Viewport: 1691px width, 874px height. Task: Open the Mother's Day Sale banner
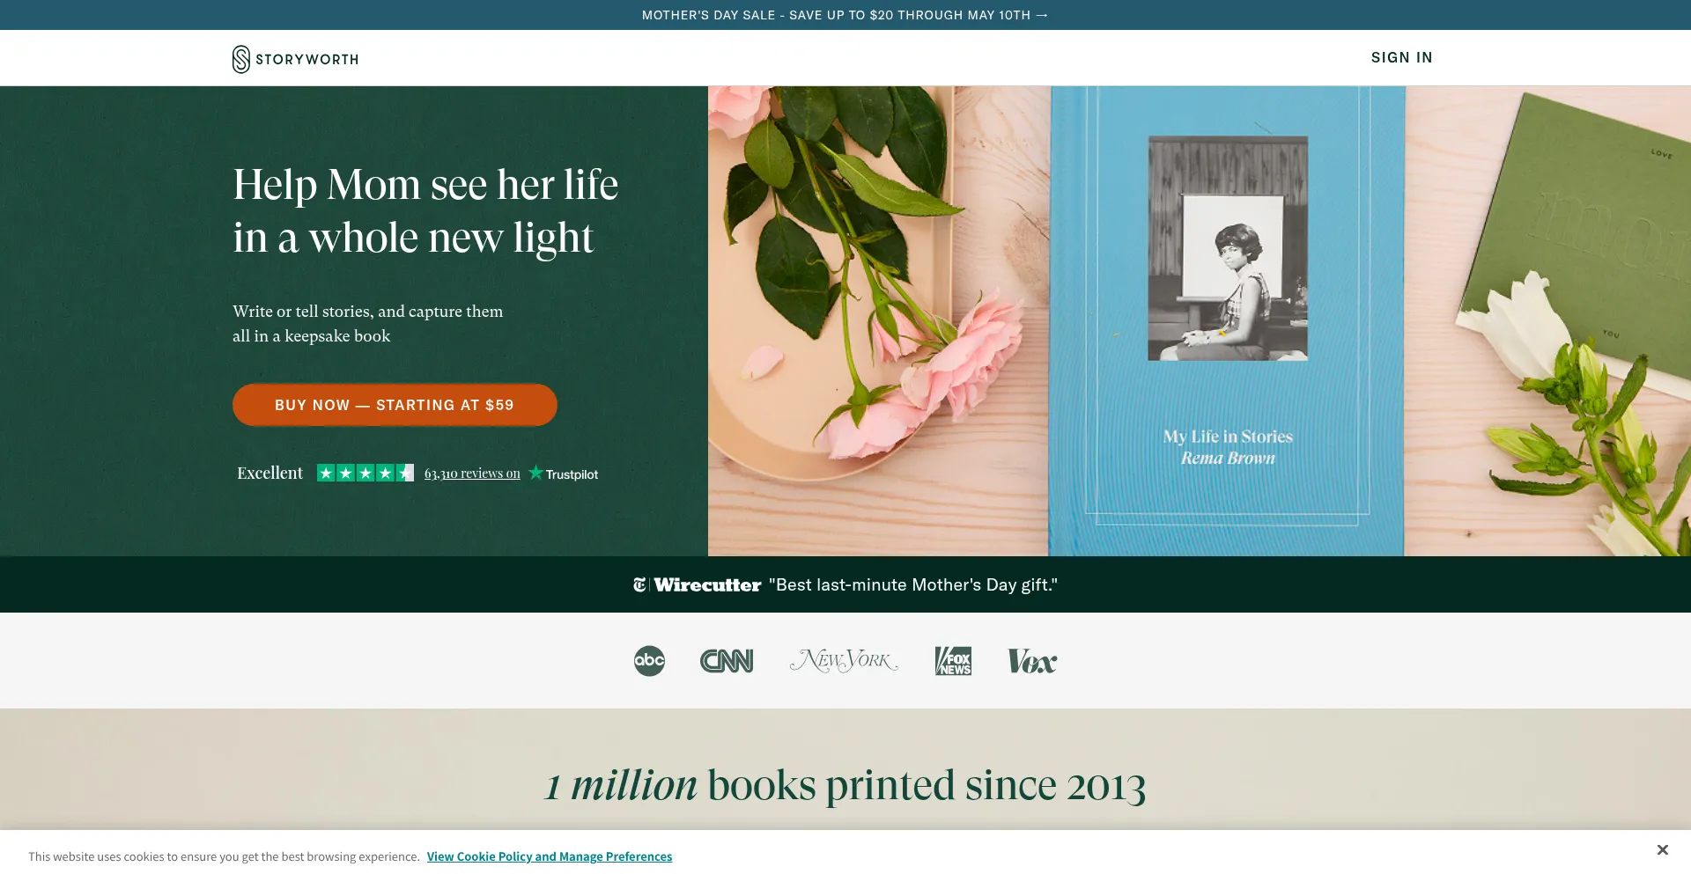click(845, 15)
